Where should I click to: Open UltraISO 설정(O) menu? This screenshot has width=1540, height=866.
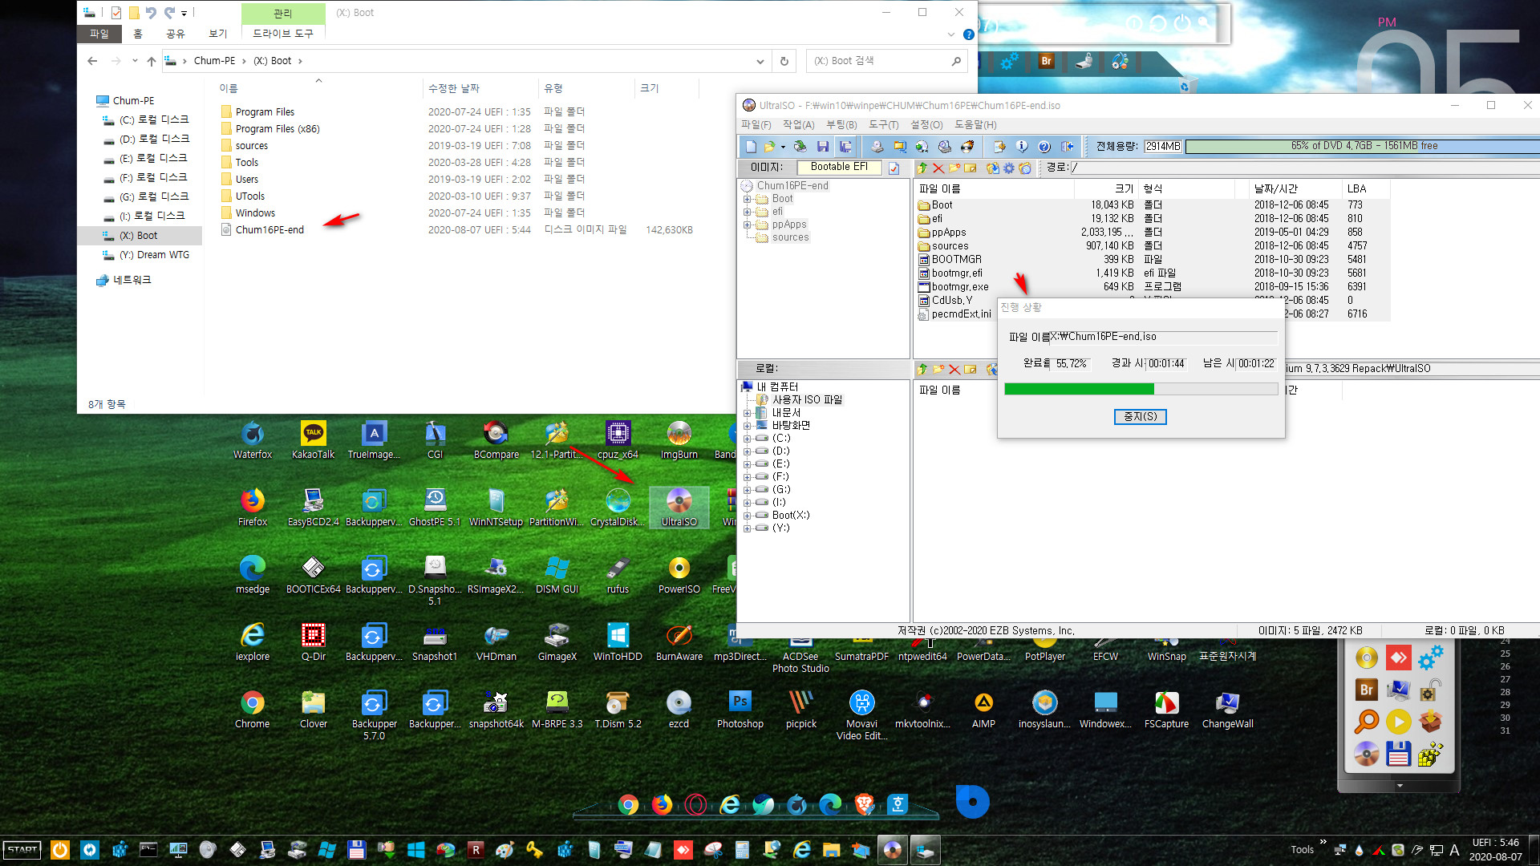[x=926, y=125]
